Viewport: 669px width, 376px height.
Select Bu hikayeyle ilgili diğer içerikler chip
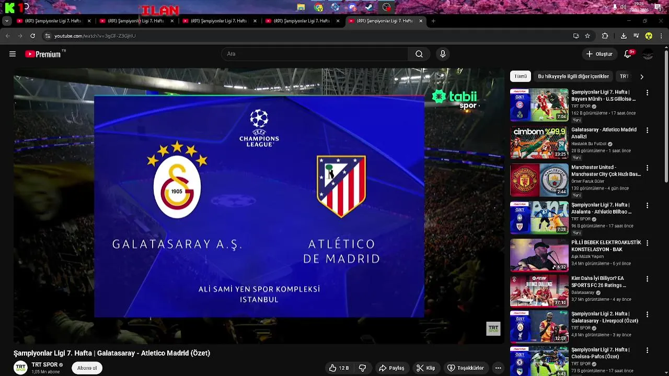[573, 76]
